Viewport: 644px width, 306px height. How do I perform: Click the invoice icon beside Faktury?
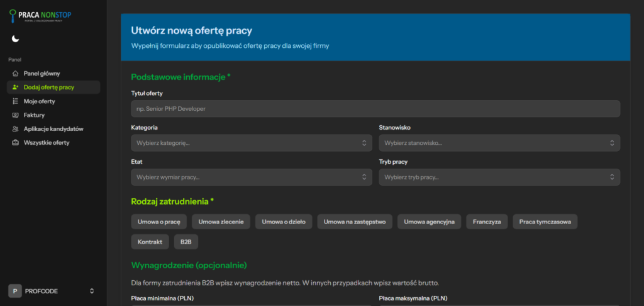[x=16, y=115]
